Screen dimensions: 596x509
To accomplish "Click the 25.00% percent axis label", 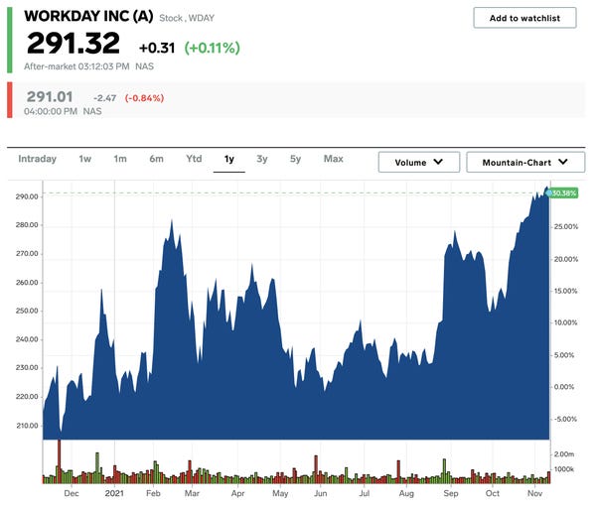I will tap(565, 226).
